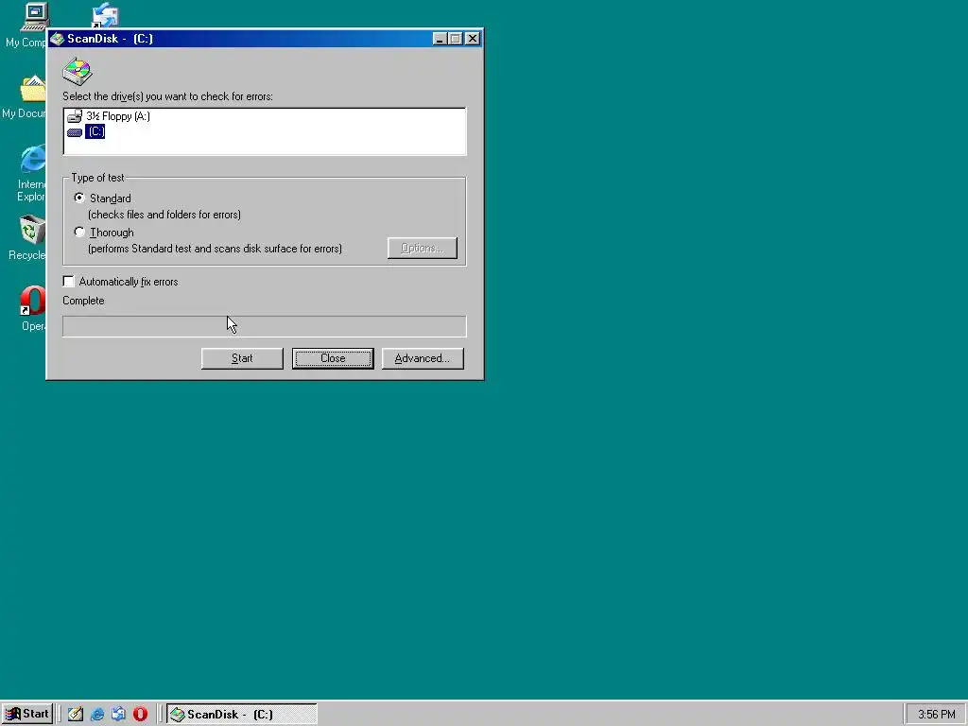This screenshot has width=968, height=726.
Task: Click the greyed Options button
Action: 423,249
